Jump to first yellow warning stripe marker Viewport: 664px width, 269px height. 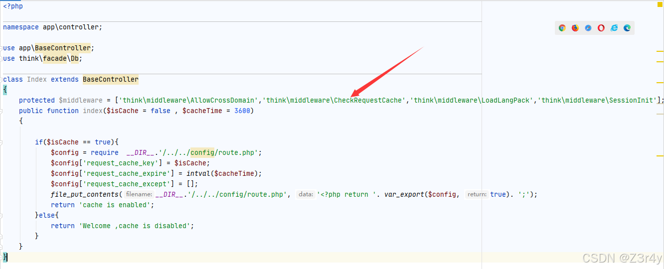[660, 51]
